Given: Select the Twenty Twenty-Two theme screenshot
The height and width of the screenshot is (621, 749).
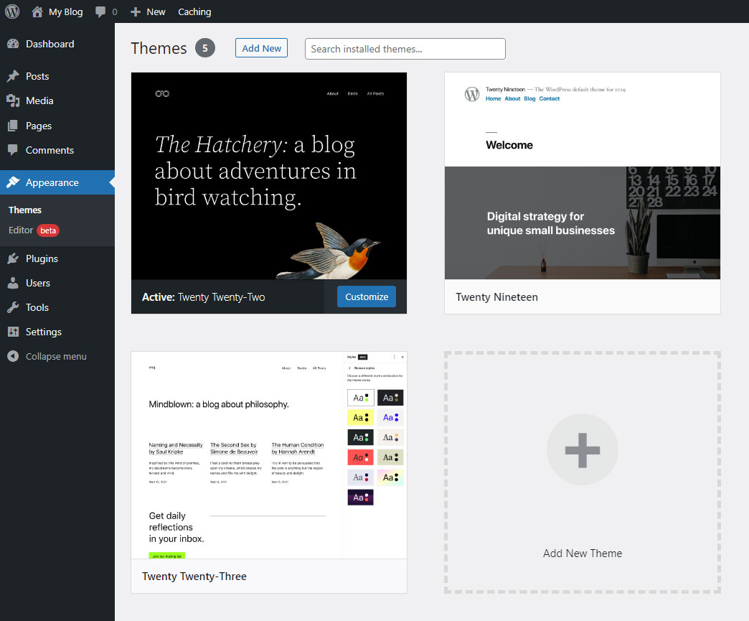Looking at the screenshot, I should tap(269, 176).
